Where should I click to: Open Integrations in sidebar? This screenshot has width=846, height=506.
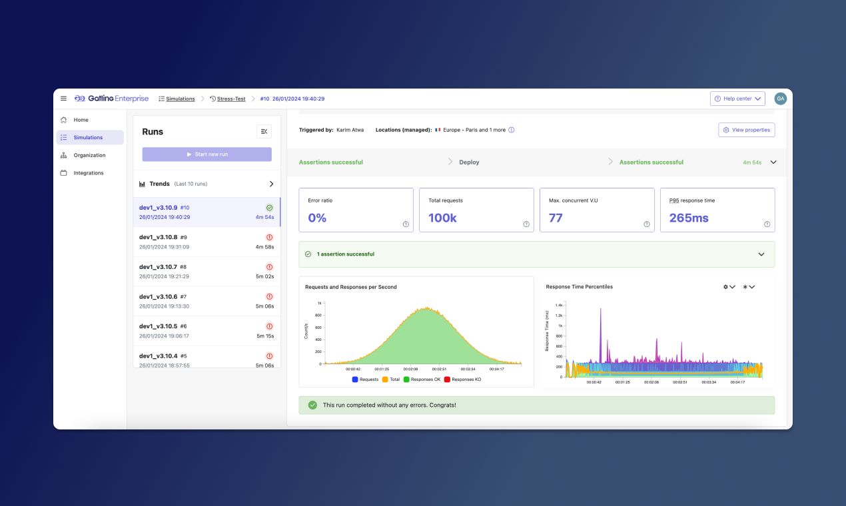[x=89, y=173]
